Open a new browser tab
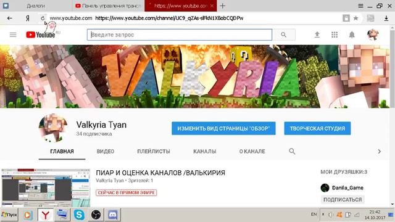This screenshot has width=395, height=222. [222, 6]
